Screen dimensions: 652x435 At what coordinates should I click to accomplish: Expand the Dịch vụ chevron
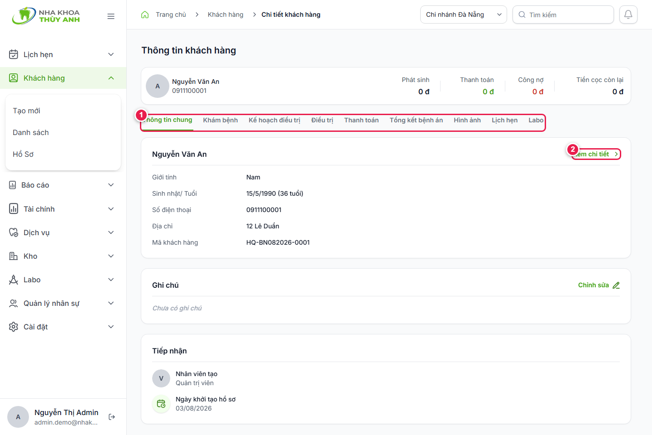pyautogui.click(x=111, y=232)
